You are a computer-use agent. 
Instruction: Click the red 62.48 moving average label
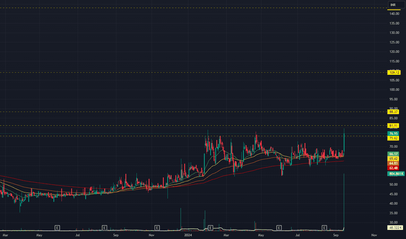click(x=393, y=168)
